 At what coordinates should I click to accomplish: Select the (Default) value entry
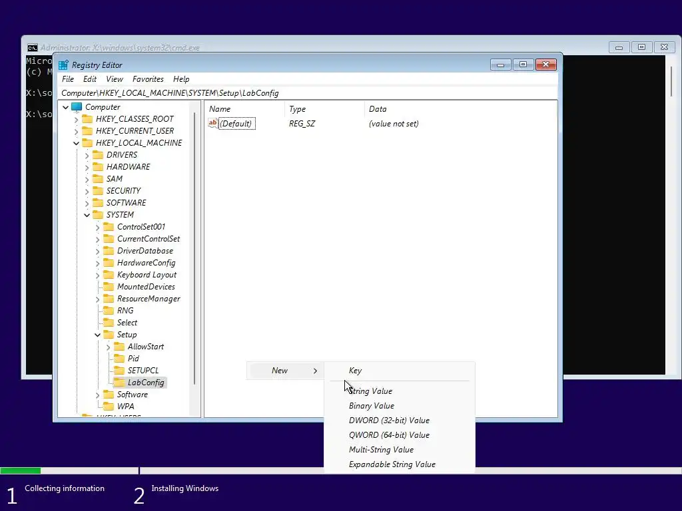pos(236,123)
